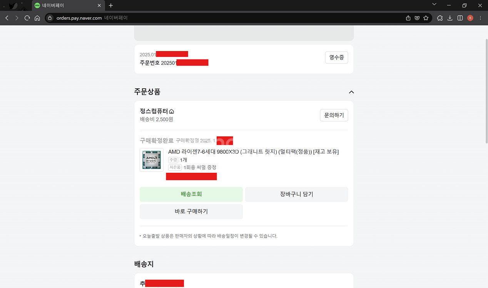The width and height of the screenshot is (488, 288).
Task: Click the address bar showing orders.pay.naver.com
Action: 223,18
